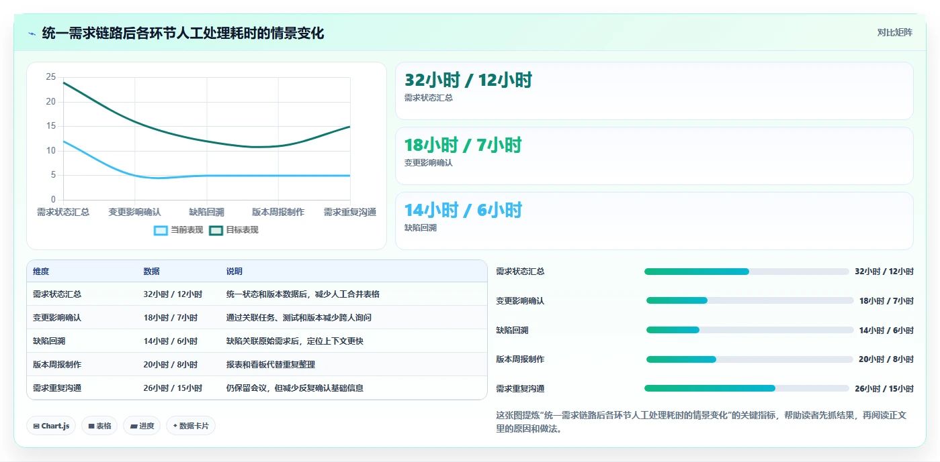
Task: Click the 需求重复沟通 progress bar
Action: (x=746, y=388)
